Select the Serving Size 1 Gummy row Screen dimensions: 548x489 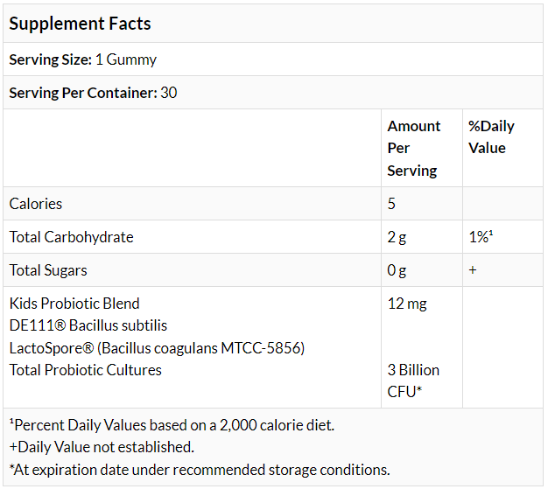click(83, 59)
